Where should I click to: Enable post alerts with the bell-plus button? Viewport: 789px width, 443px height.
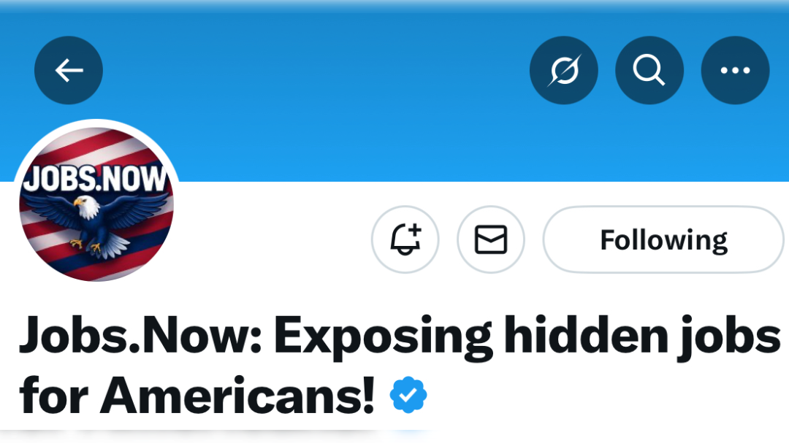coord(405,239)
